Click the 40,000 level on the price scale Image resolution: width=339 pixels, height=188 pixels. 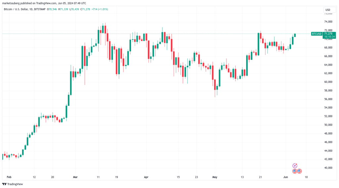[328, 168]
